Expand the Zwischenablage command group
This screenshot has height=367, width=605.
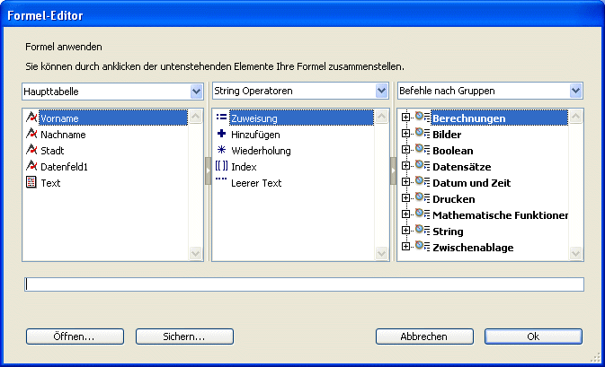(406, 247)
